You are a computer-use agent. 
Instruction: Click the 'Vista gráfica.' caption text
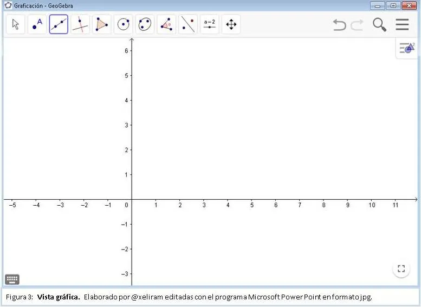[x=59, y=297]
